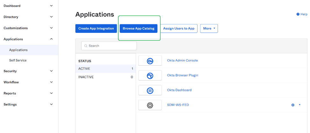Click the STATUS filter heading

point(85,61)
